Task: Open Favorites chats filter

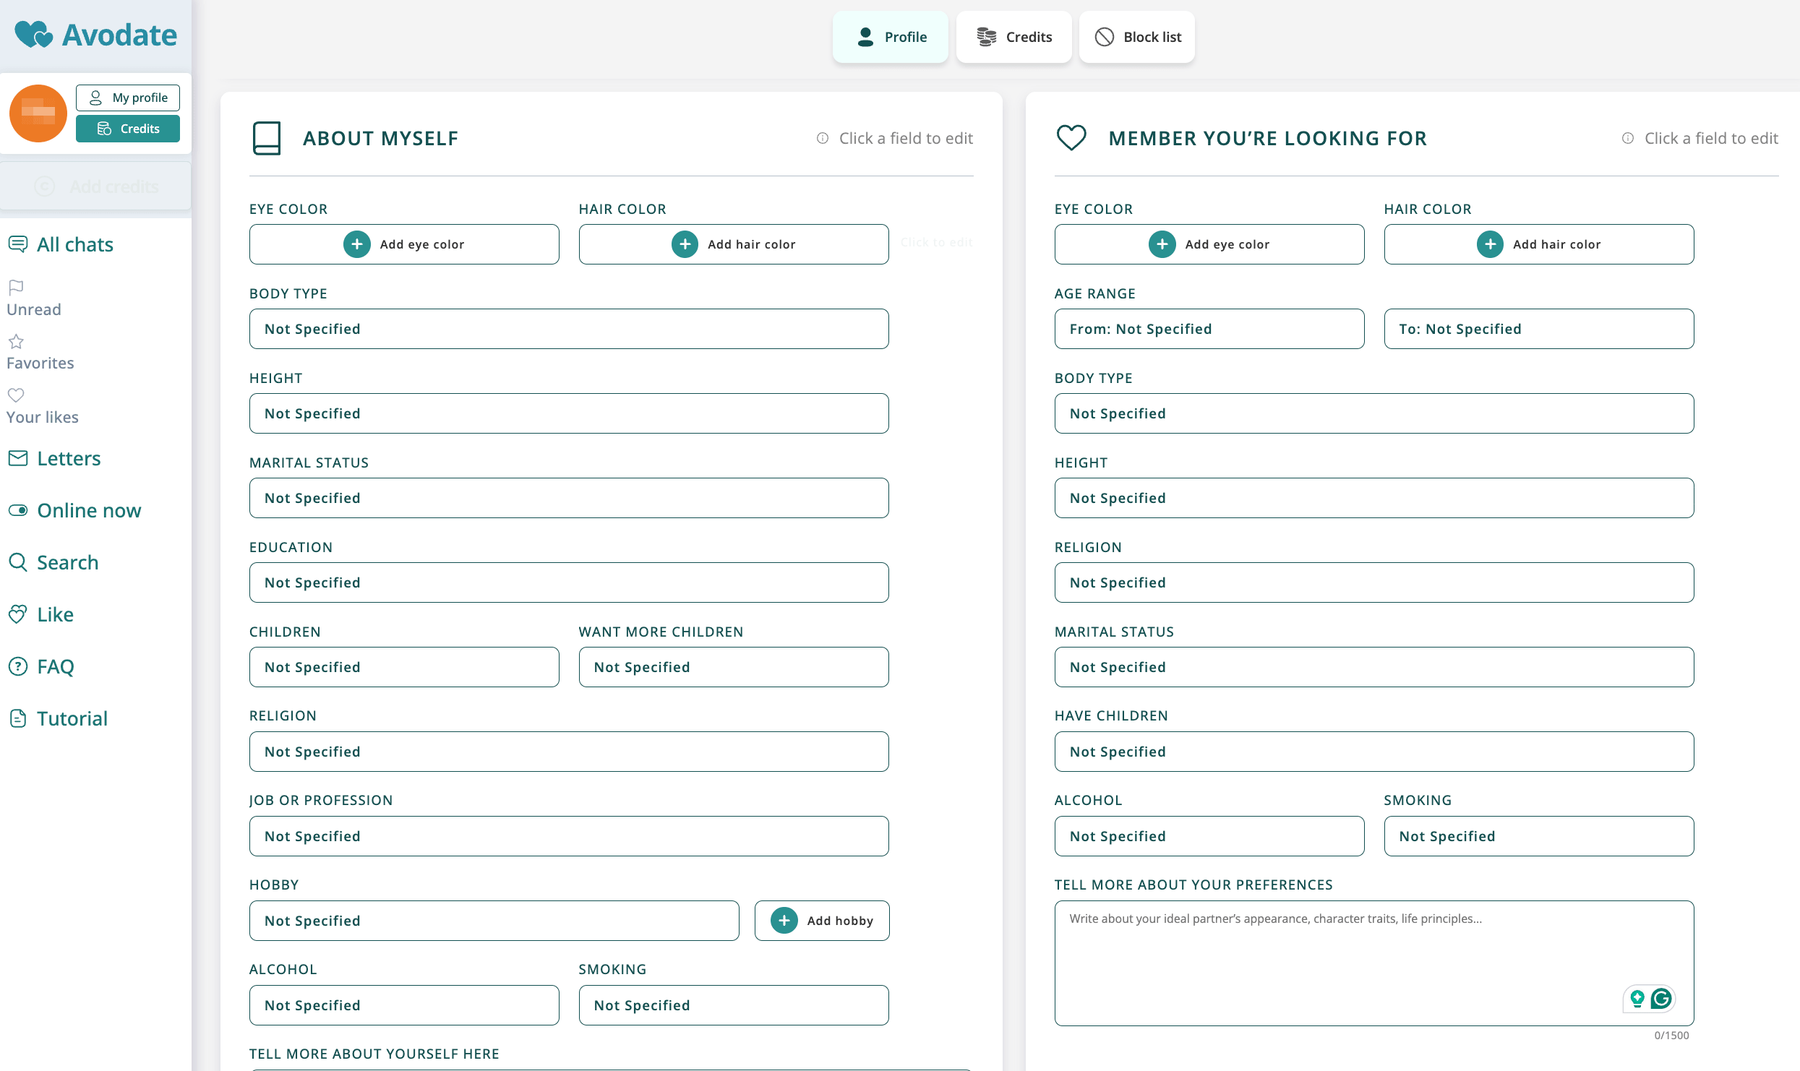Action: [40, 363]
